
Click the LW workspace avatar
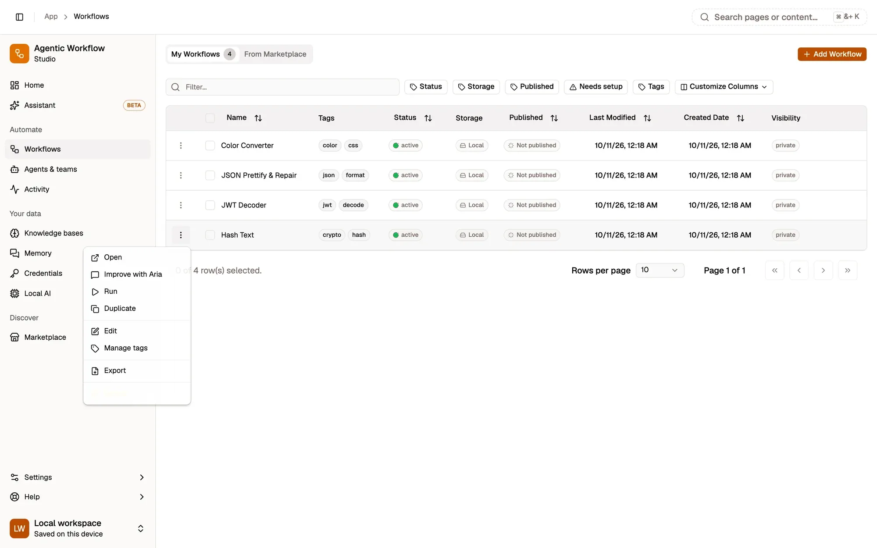19,528
